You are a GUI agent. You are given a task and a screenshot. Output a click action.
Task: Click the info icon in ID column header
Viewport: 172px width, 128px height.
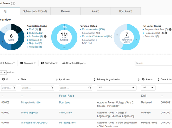pyautogui.click(x=4, y=79)
